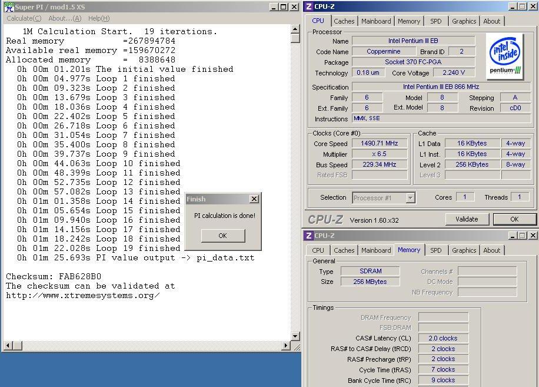The image size is (539, 387).
Task: Click the Super PI vertical scrollbar up arrow
Action: tap(295, 29)
